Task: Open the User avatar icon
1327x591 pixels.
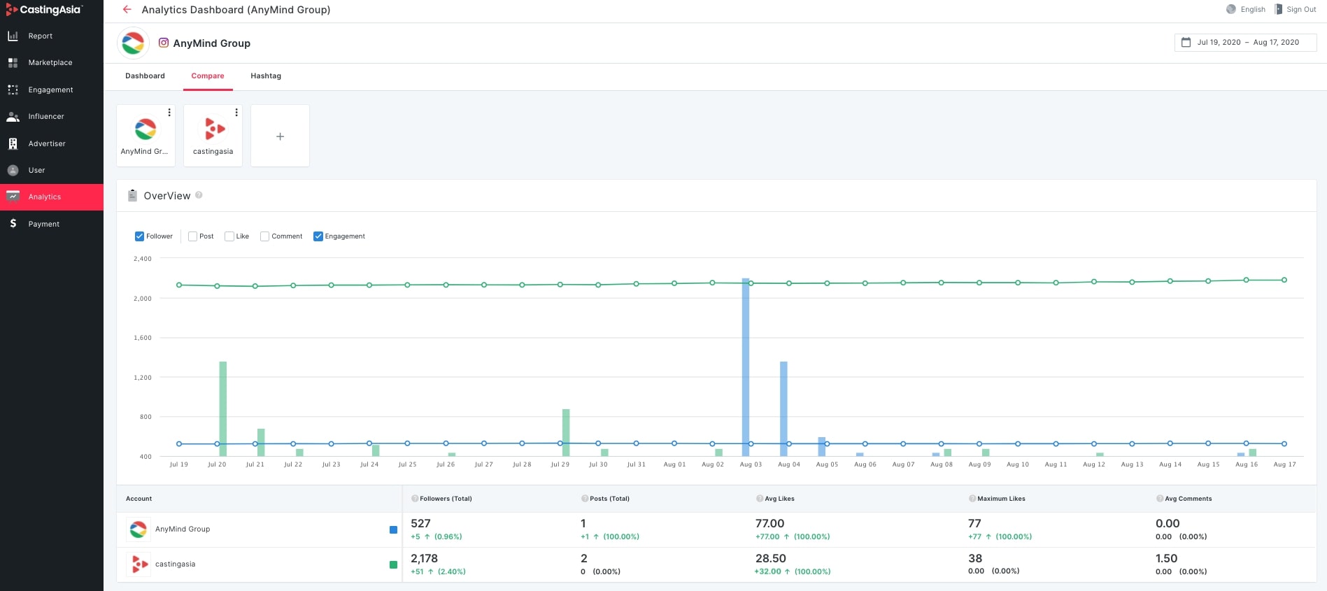Action: (13, 170)
